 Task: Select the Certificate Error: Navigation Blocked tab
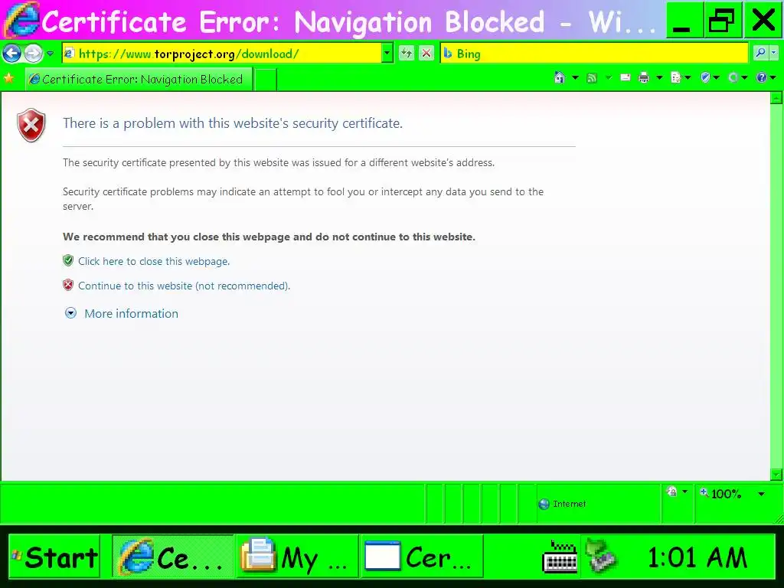pyautogui.click(x=139, y=80)
